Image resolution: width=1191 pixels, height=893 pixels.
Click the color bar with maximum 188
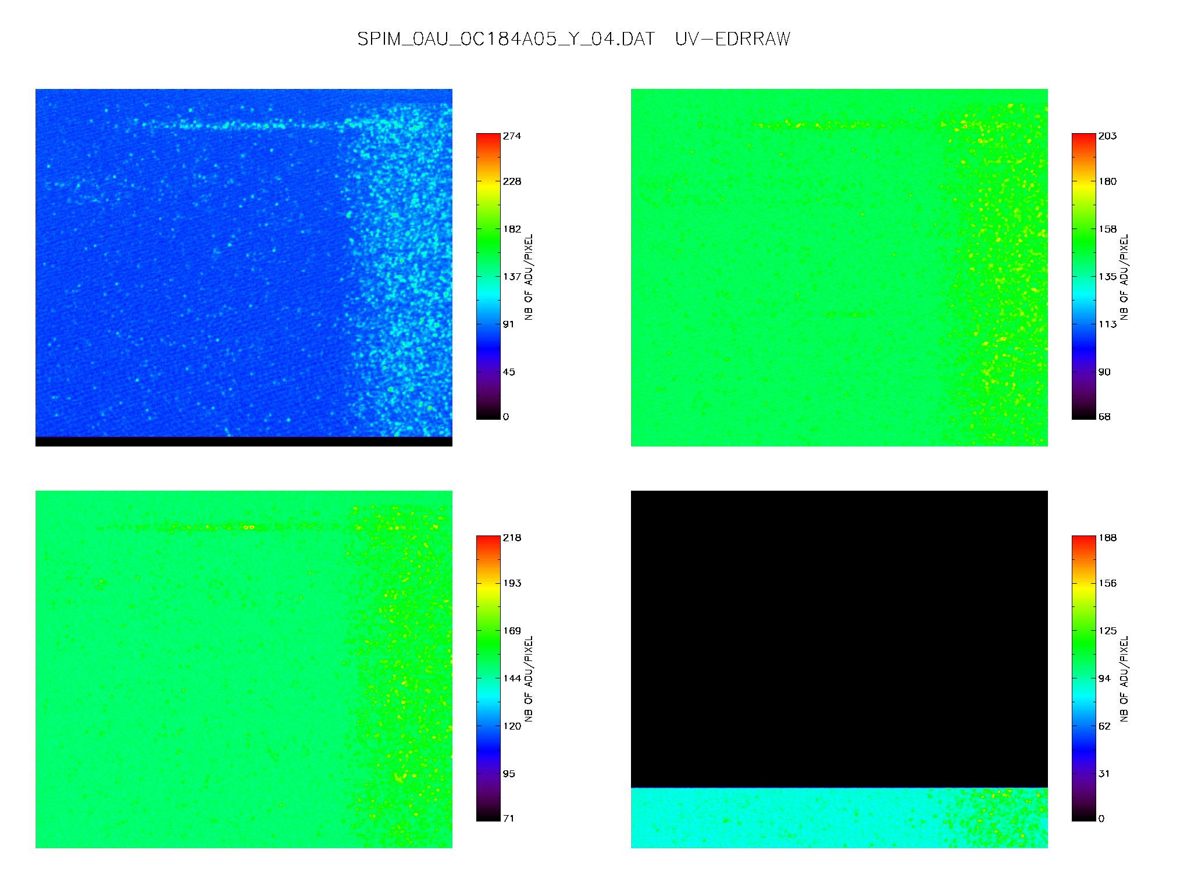point(1083,678)
